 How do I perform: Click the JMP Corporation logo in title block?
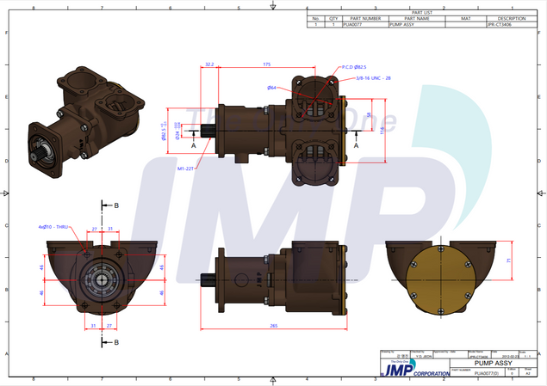click(414, 371)
